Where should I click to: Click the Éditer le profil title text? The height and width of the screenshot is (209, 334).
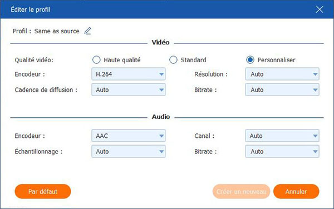pos(30,9)
